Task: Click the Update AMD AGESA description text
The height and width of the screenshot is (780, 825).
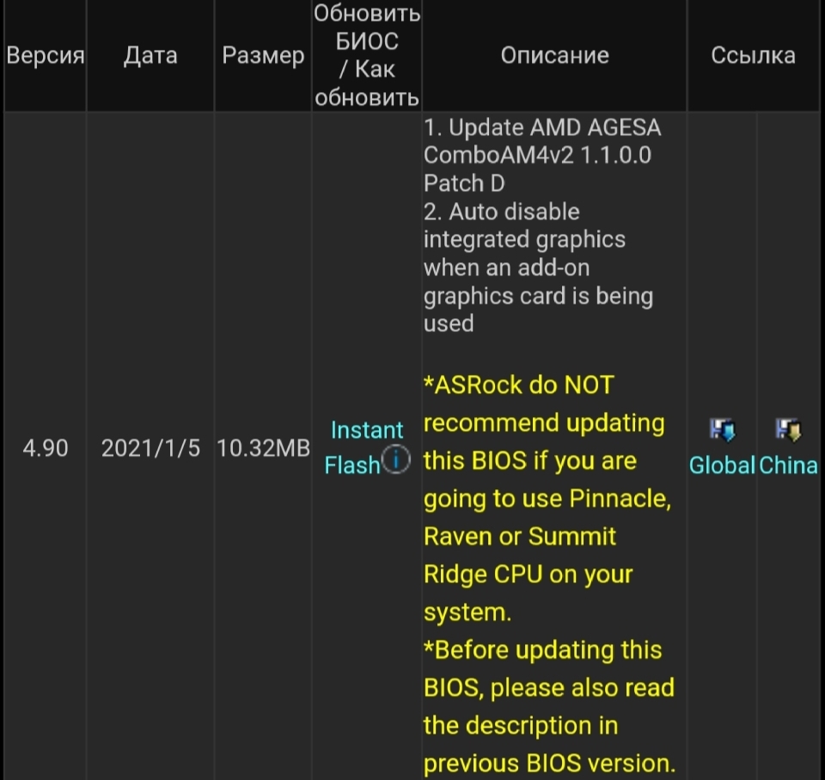Action: (542, 156)
